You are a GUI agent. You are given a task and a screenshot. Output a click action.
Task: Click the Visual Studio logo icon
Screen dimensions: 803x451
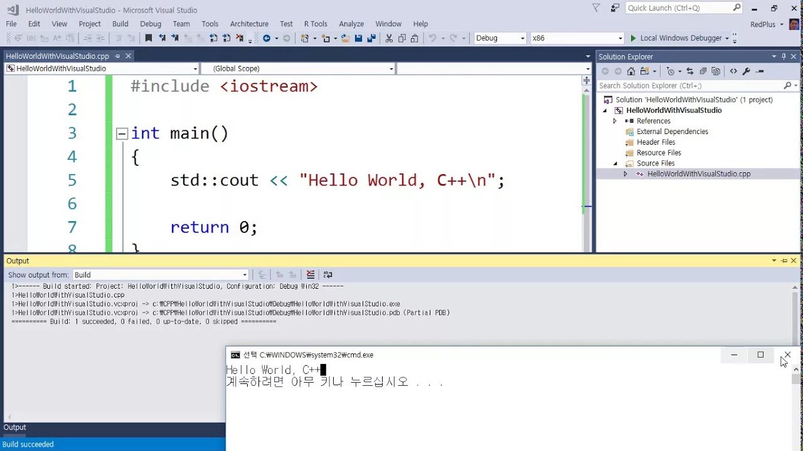click(x=13, y=9)
